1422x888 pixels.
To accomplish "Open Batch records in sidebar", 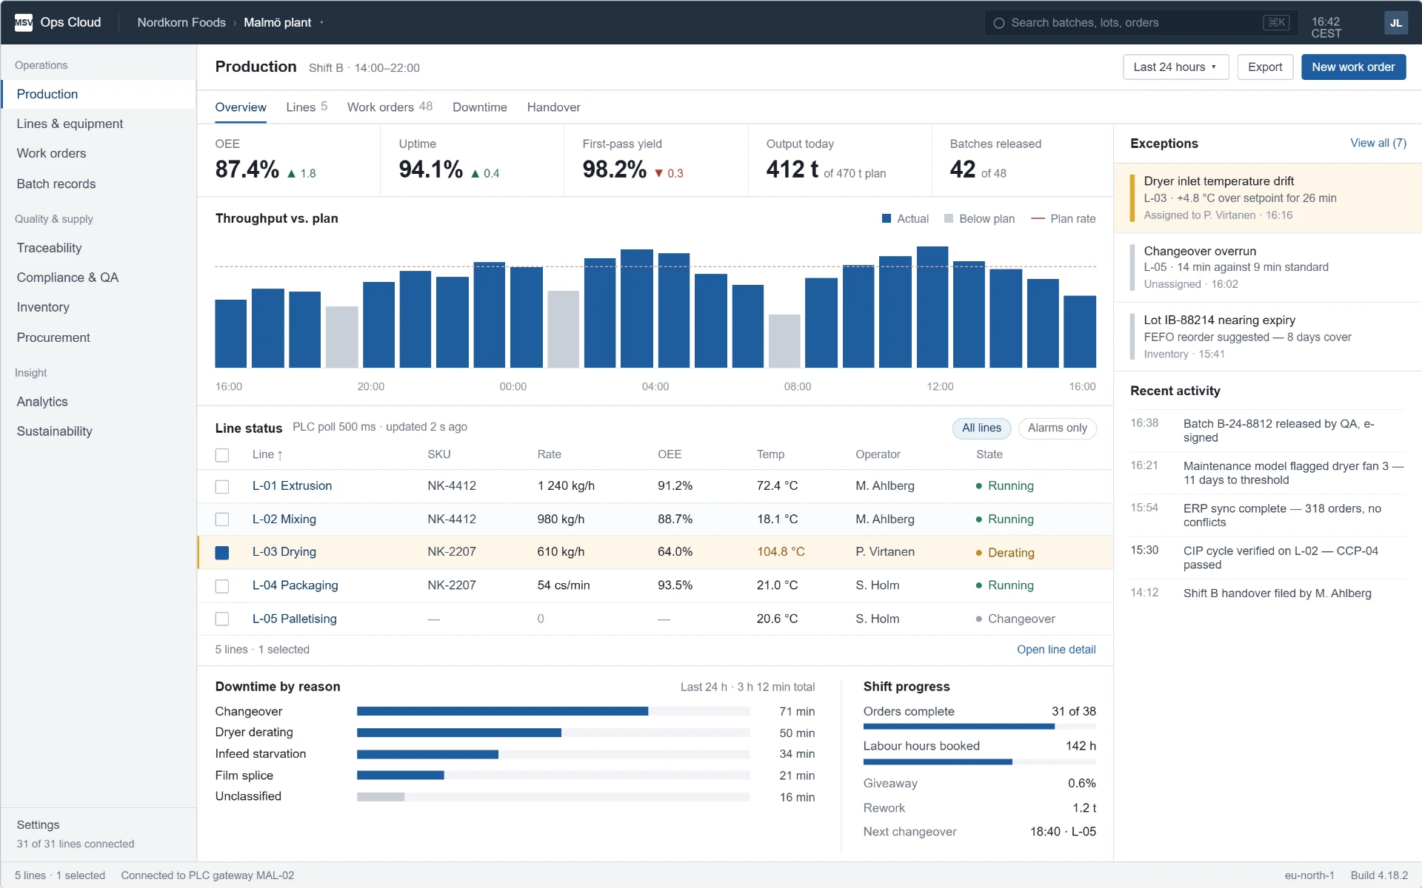I will 99,184.
